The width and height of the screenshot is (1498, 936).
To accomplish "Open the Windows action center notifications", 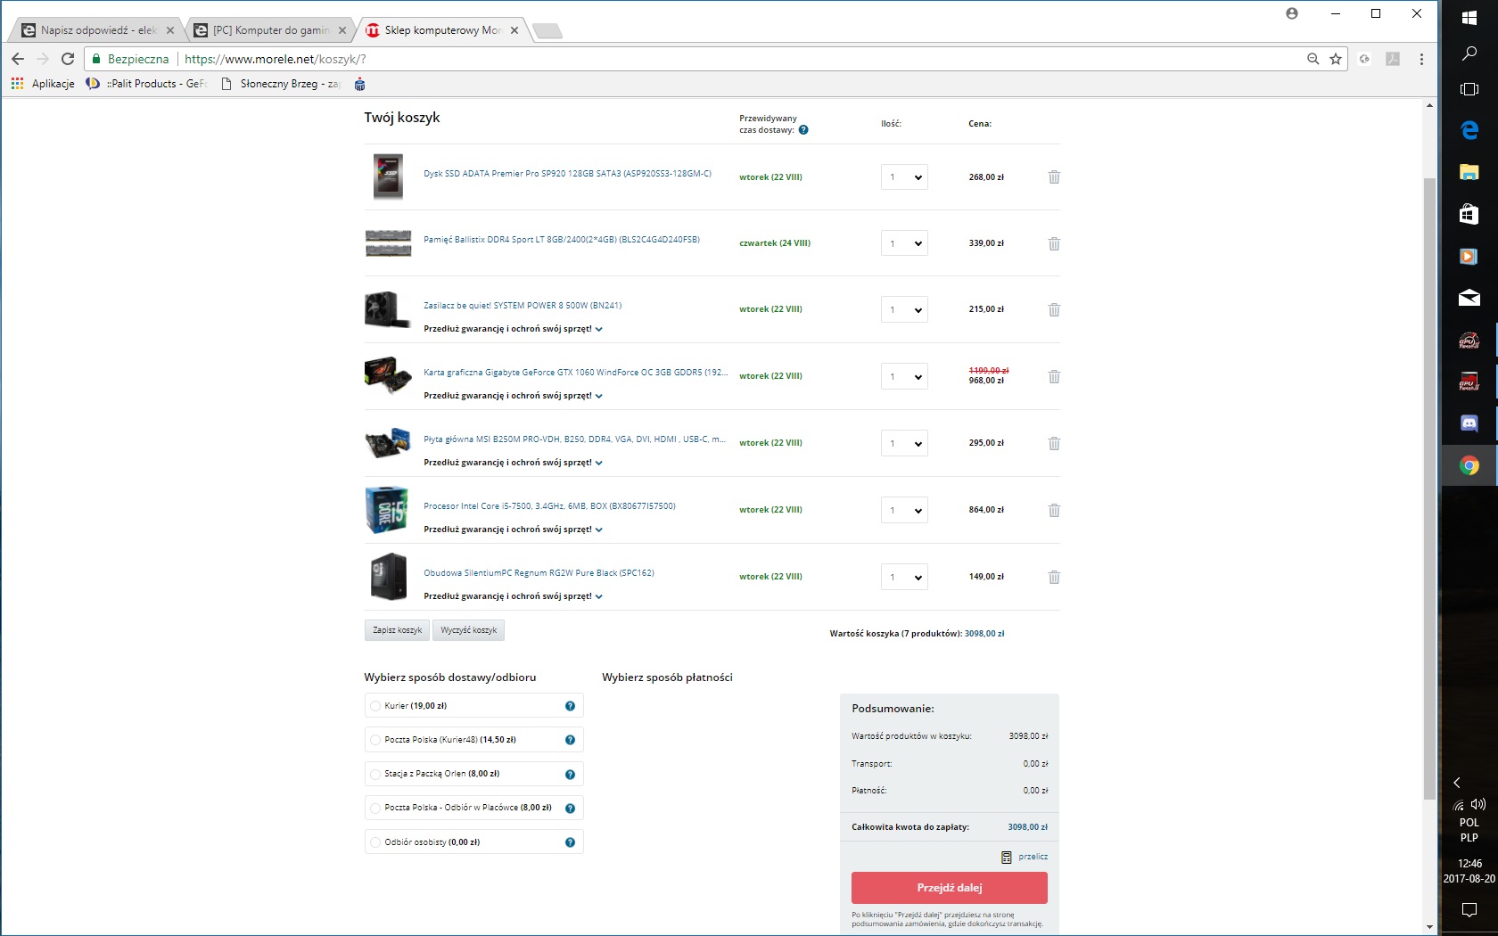I will click(1469, 909).
